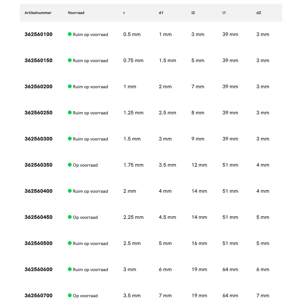Click the d1 column header
Viewport: 302px width, 302px height.
[x=161, y=13]
